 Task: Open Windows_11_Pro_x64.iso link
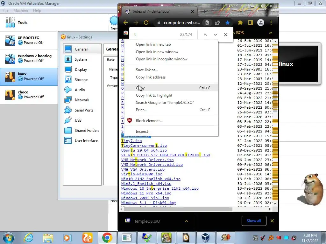[146, 193]
